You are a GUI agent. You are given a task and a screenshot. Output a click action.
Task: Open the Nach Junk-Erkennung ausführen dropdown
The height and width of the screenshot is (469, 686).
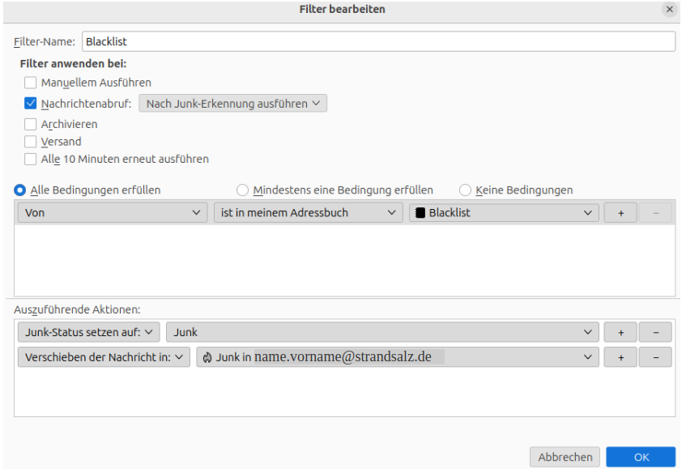tap(233, 104)
